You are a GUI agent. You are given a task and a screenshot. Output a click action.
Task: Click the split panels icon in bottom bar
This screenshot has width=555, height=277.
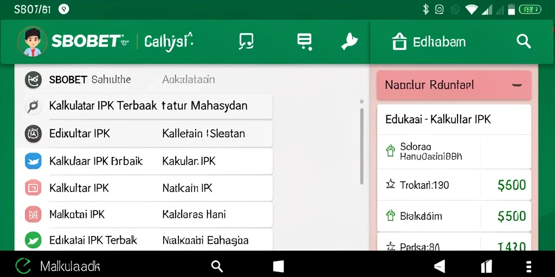tap(487, 266)
